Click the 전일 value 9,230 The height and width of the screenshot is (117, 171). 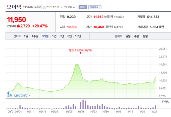coord(71,17)
